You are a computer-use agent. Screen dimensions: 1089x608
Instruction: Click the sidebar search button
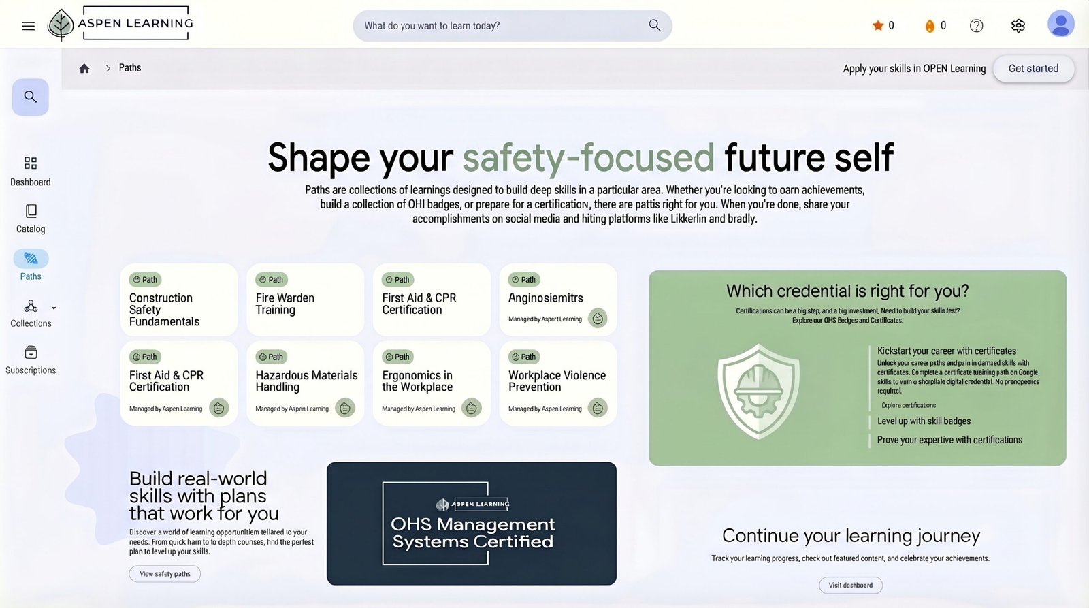(x=31, y=97)
